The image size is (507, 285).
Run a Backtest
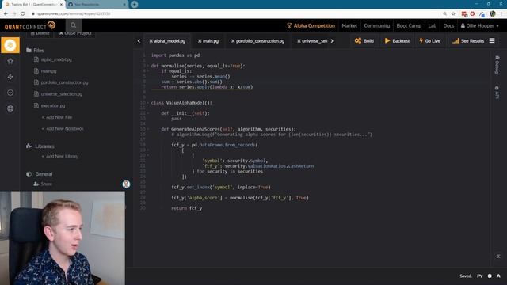pos(397,40)
